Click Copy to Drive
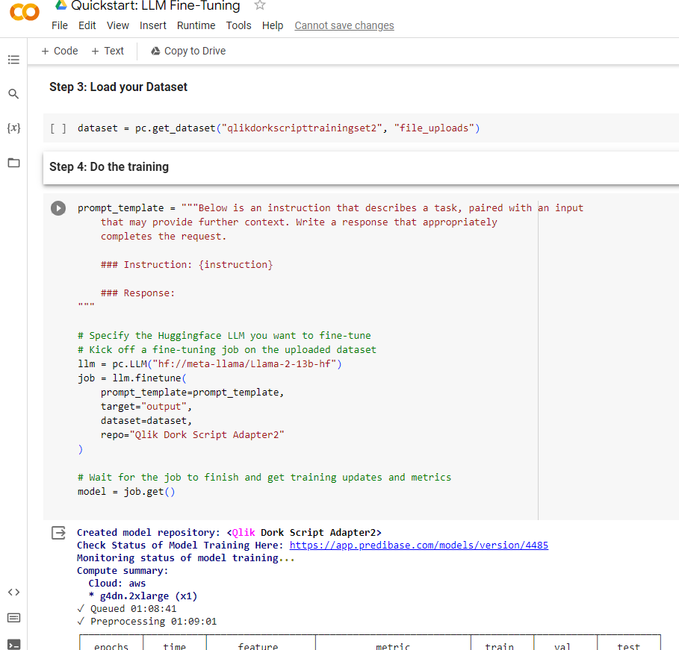 tap(188, 51)
